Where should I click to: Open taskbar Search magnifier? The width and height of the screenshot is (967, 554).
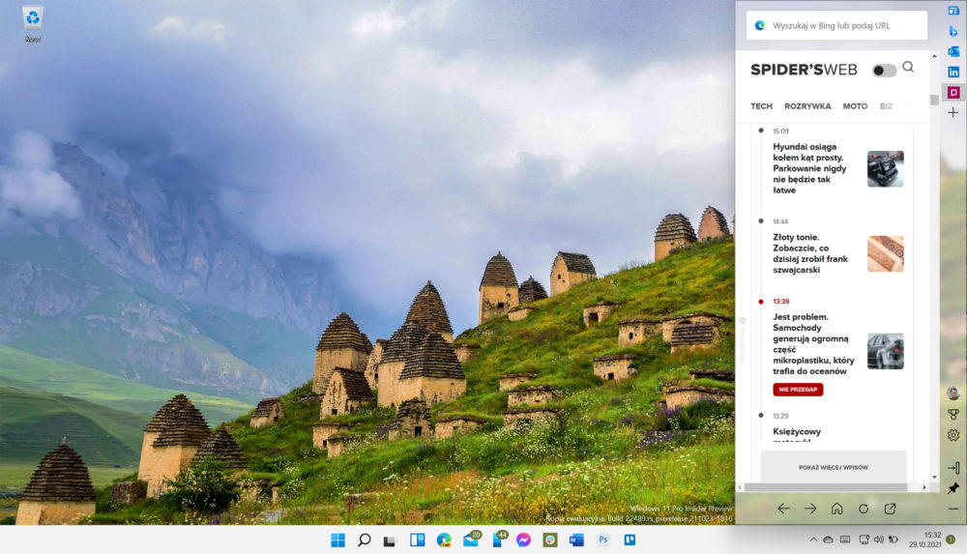coord(365,539)
